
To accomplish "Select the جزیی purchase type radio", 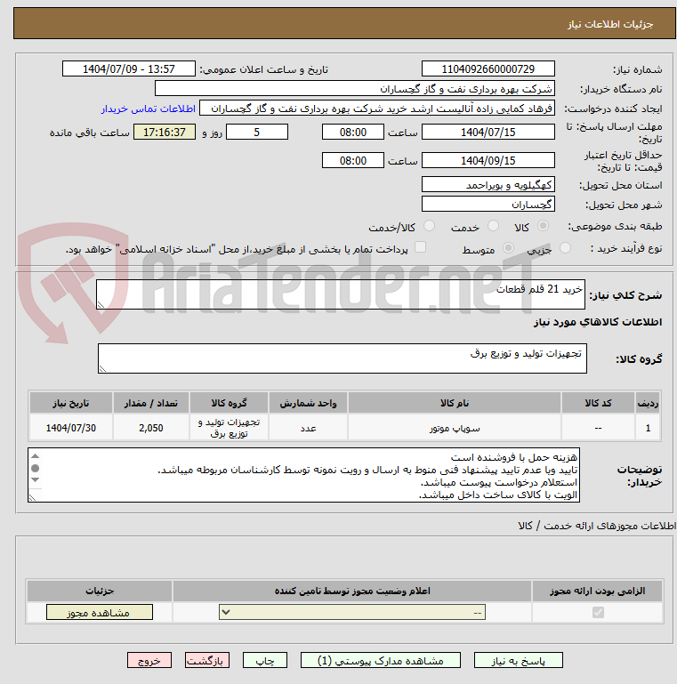I will 565,248.
